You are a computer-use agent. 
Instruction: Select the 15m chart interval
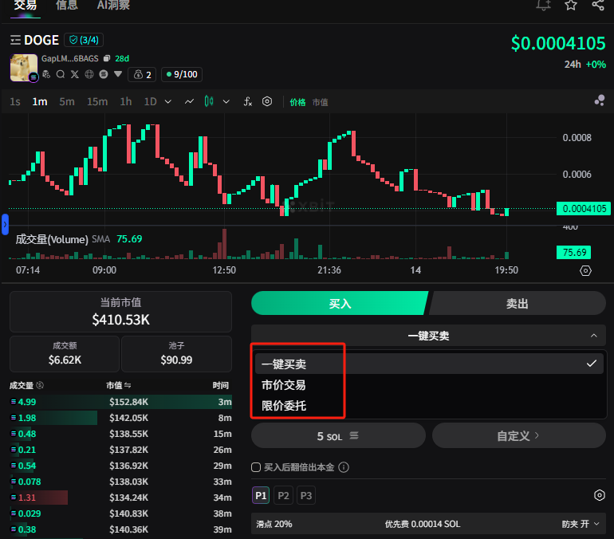[97, 102]
